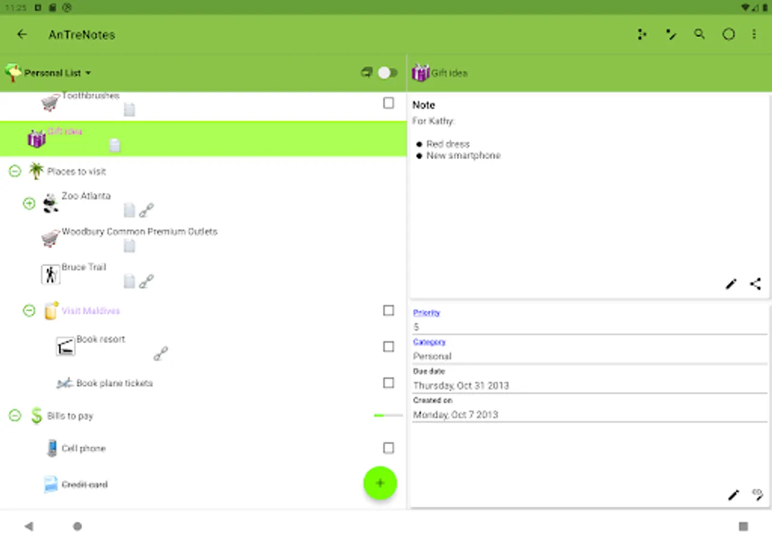Select the Bruce Trail item
This screenshot has width=772, height=543.
click(x=84, y=267)
